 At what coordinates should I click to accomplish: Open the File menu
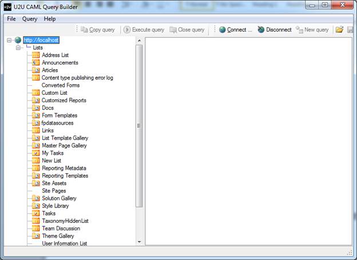coord(11,19)
